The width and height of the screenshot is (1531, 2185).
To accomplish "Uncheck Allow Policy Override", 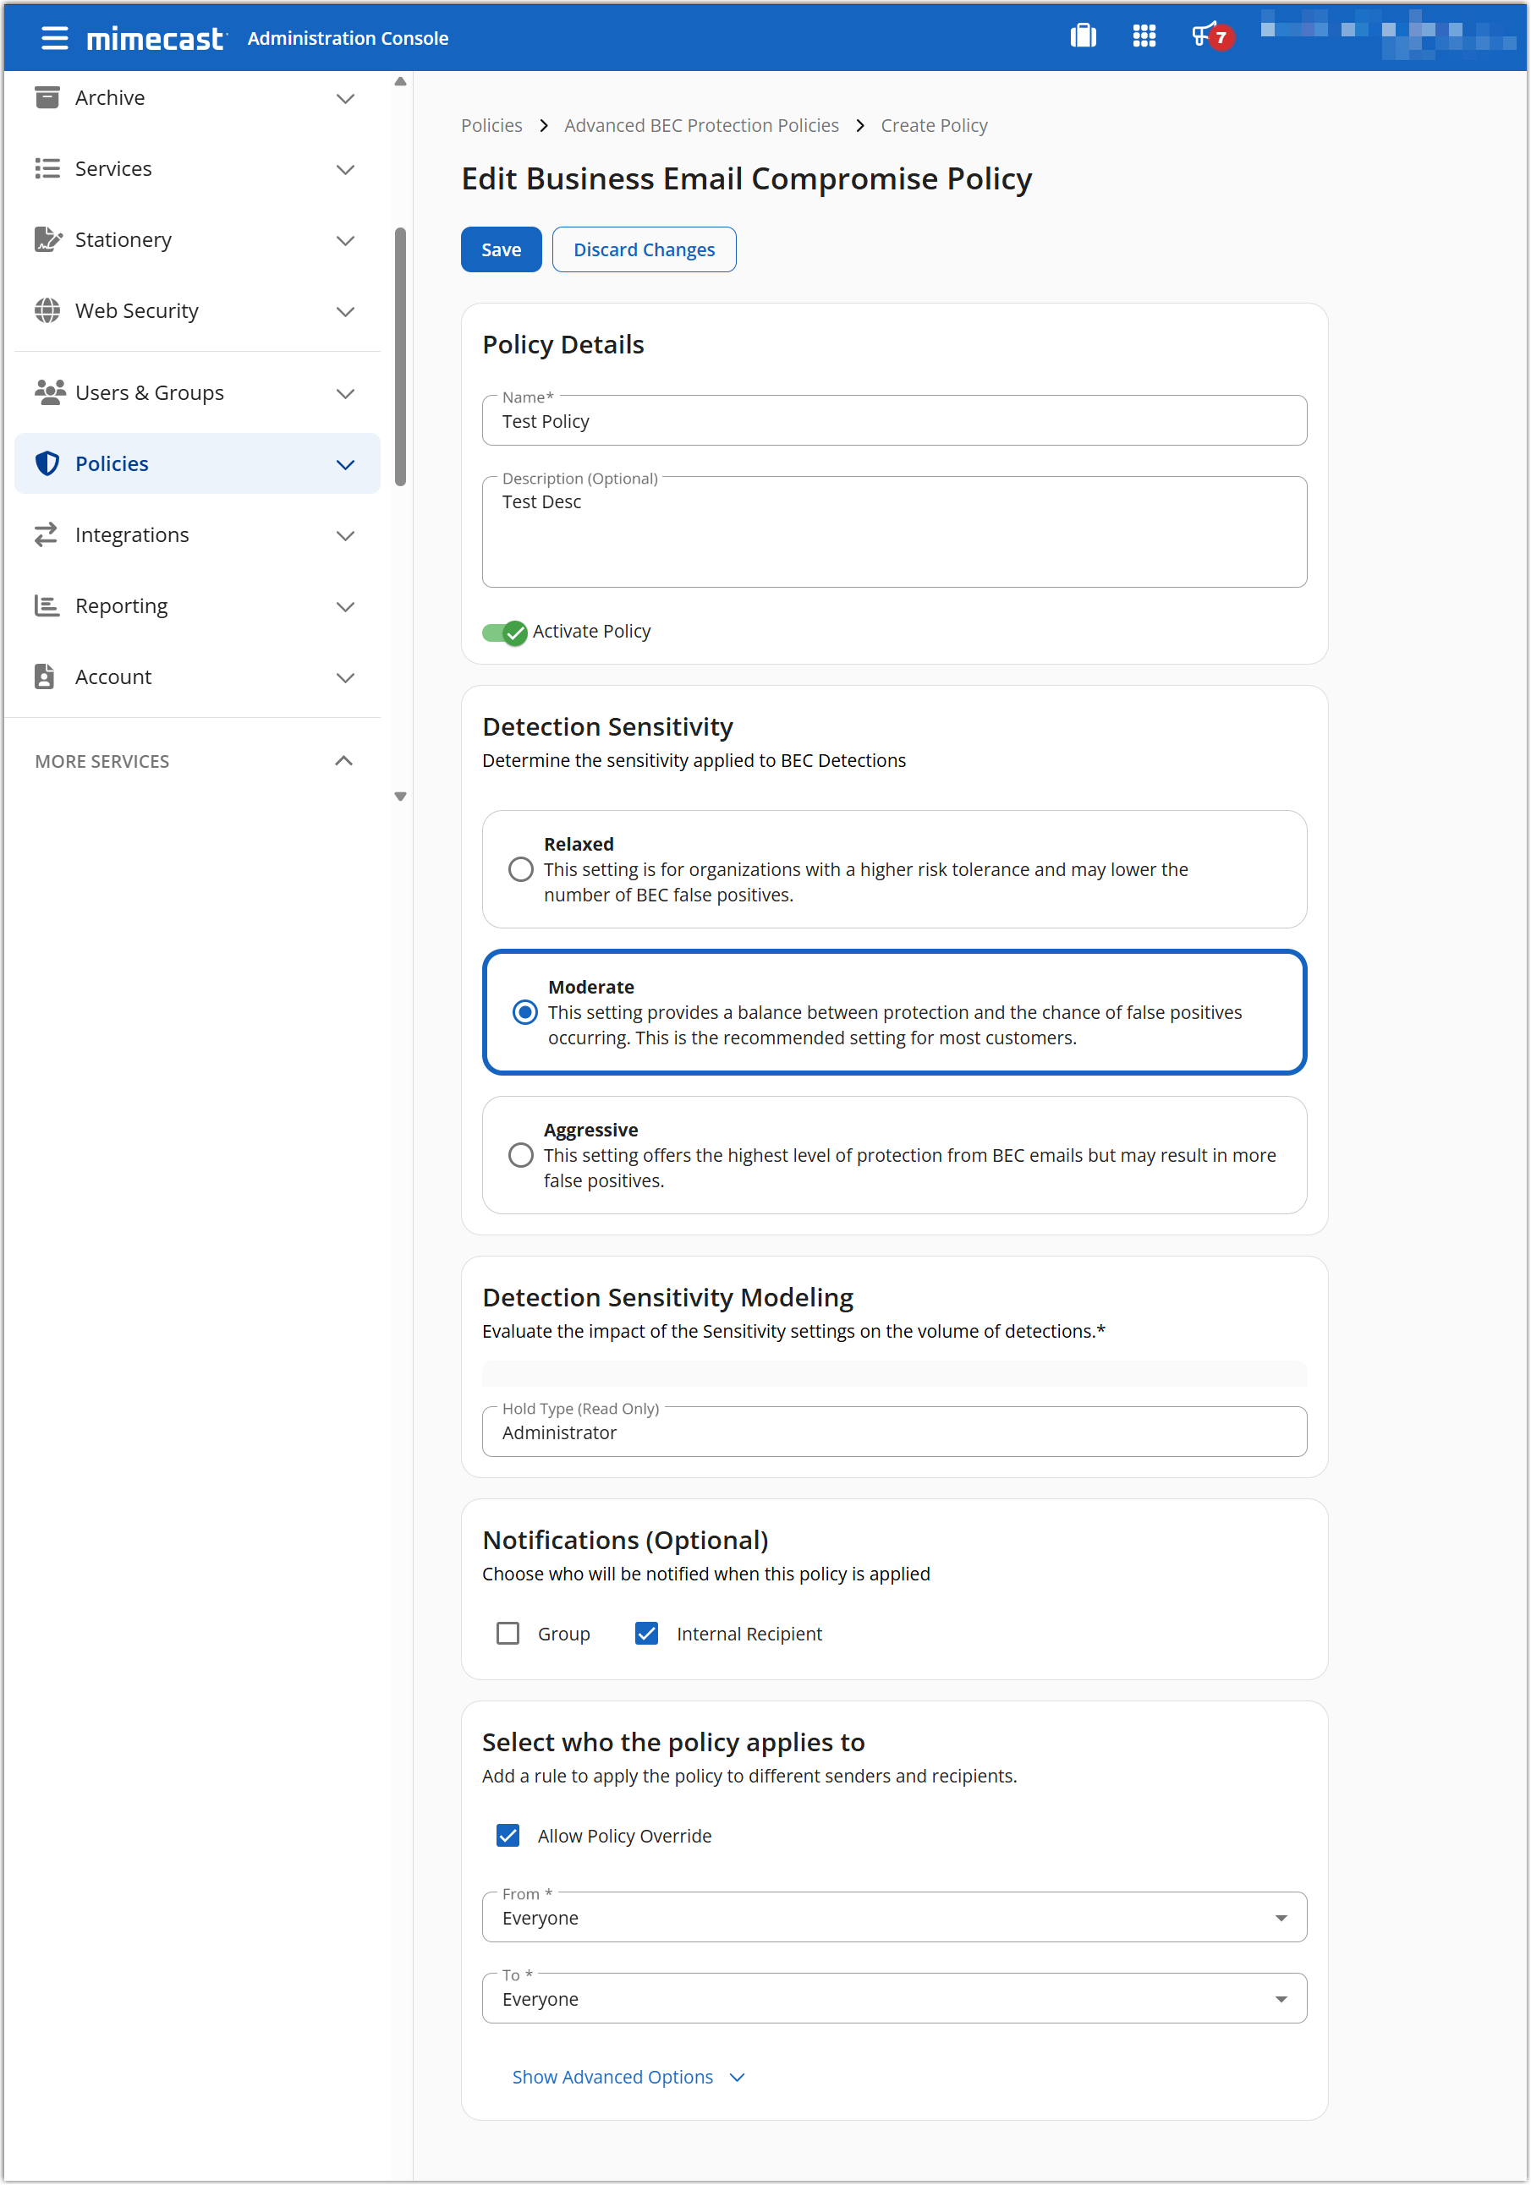I will click(508, 1835).
